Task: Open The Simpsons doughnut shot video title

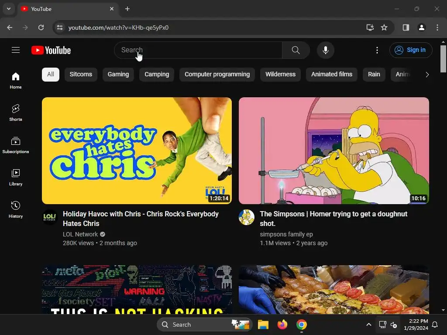Action: 334,219
